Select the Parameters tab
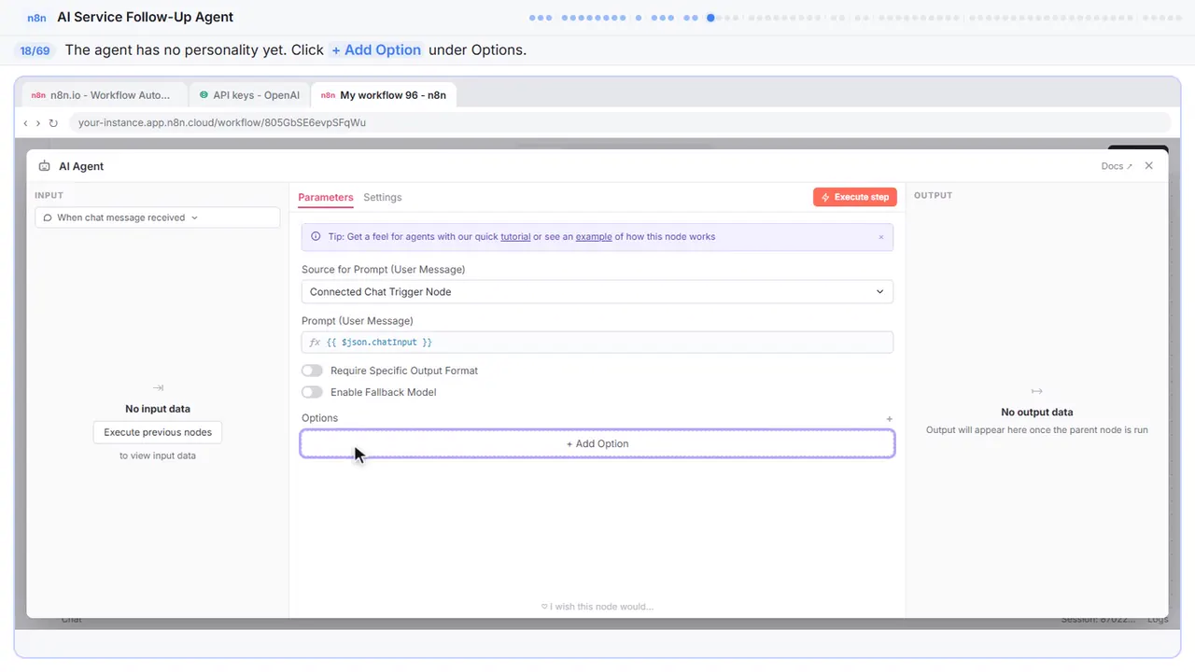This screenshot has height=672, width=1195. [x=326, y=197]
